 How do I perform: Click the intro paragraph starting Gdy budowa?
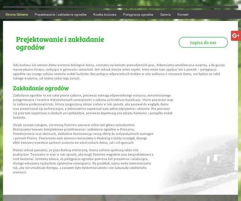coord(119,72)
